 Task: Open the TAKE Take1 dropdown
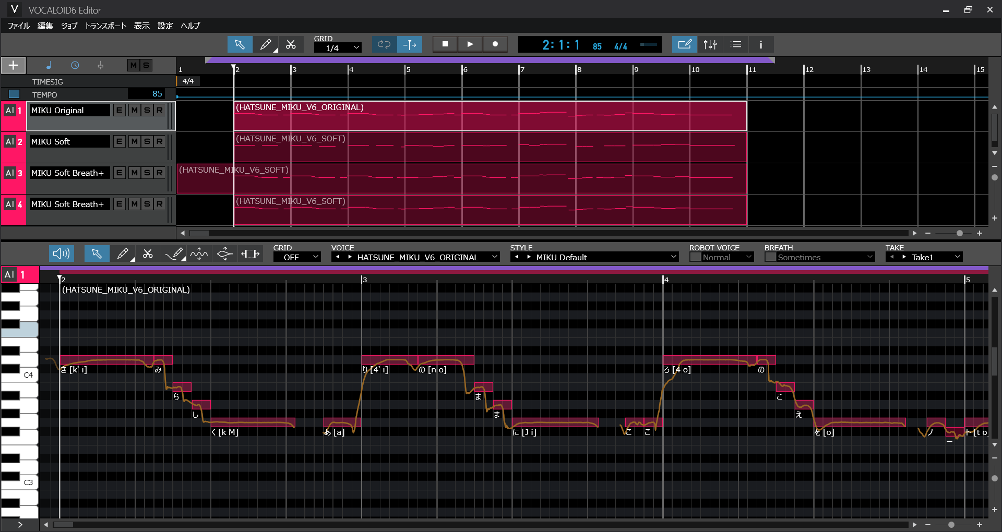tap(936, 257)
